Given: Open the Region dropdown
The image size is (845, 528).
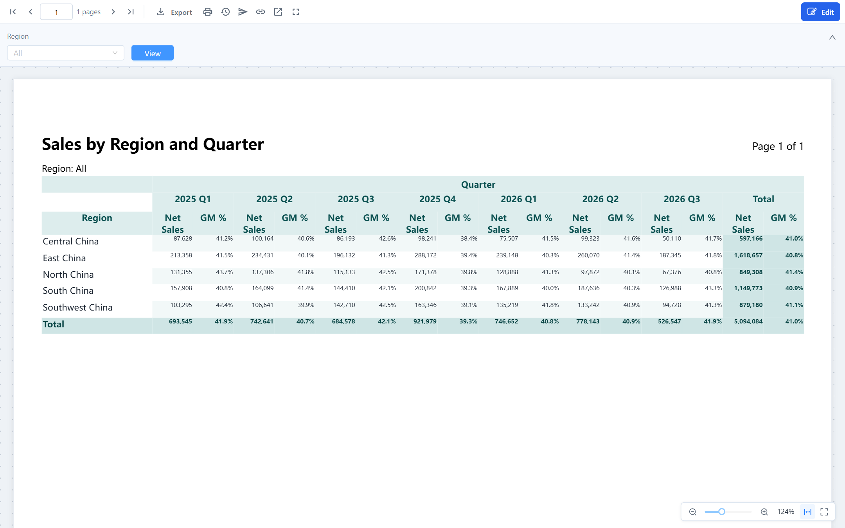Looking at the screenshot, I should (x=66, y=53).
